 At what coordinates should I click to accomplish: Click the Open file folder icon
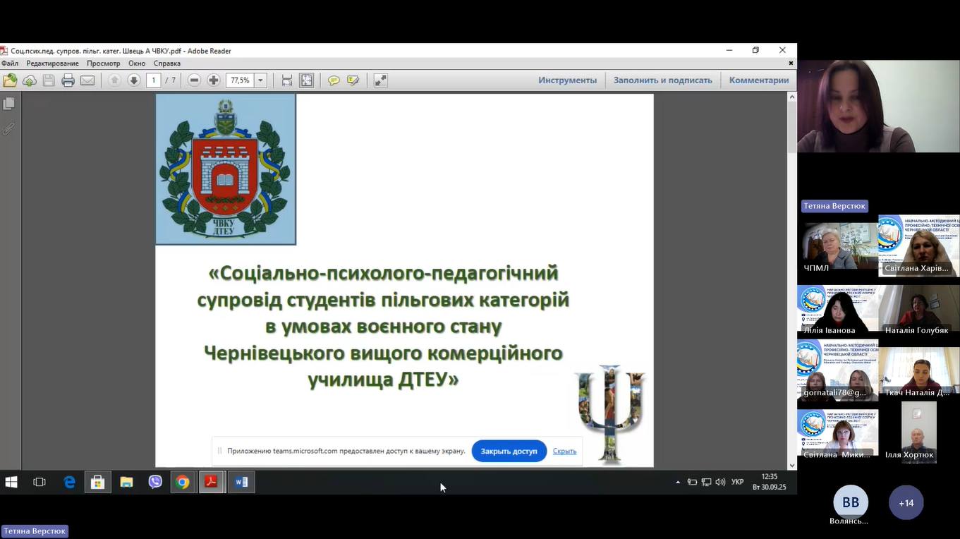[10, 80]
